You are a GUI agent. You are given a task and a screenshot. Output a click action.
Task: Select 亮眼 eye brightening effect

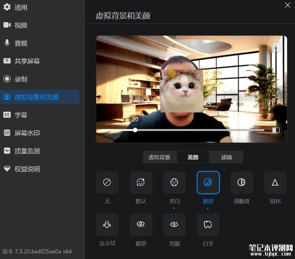pyautogui.click(x=174, y=225)
